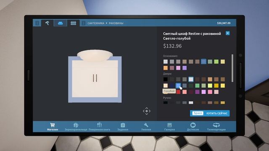Click the options panel scrollbar

(232, 68)
